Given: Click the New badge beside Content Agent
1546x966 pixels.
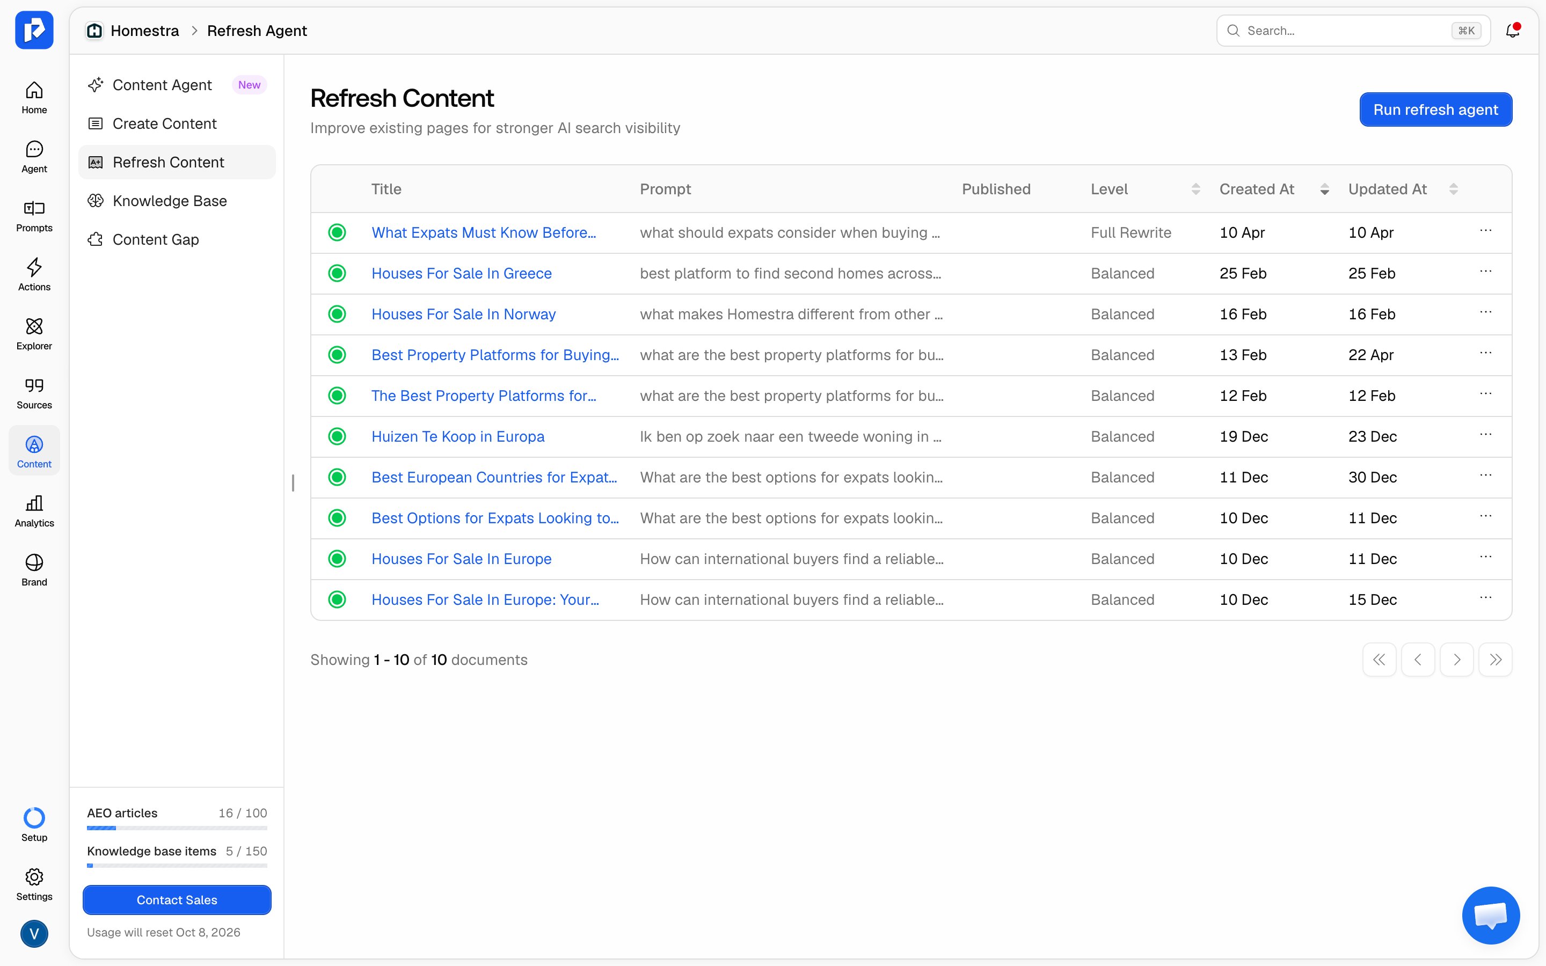Looking at the screenshot, I should click(249, 85).
